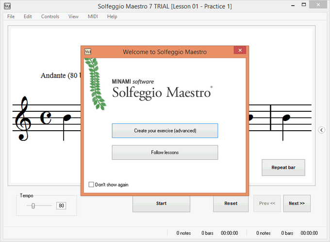Open the Edit menu

[28, 17]
